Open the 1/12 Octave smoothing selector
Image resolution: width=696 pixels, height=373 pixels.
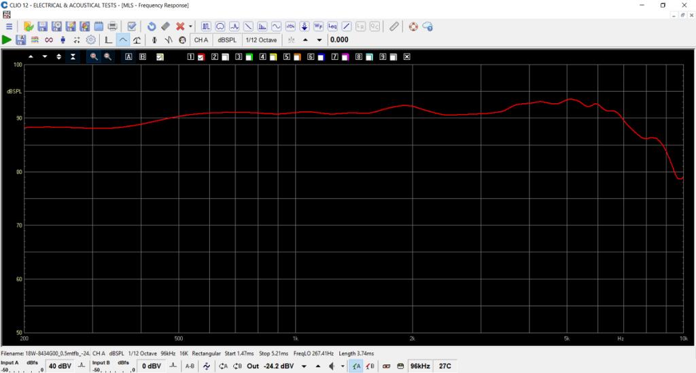tap(262, 40)
